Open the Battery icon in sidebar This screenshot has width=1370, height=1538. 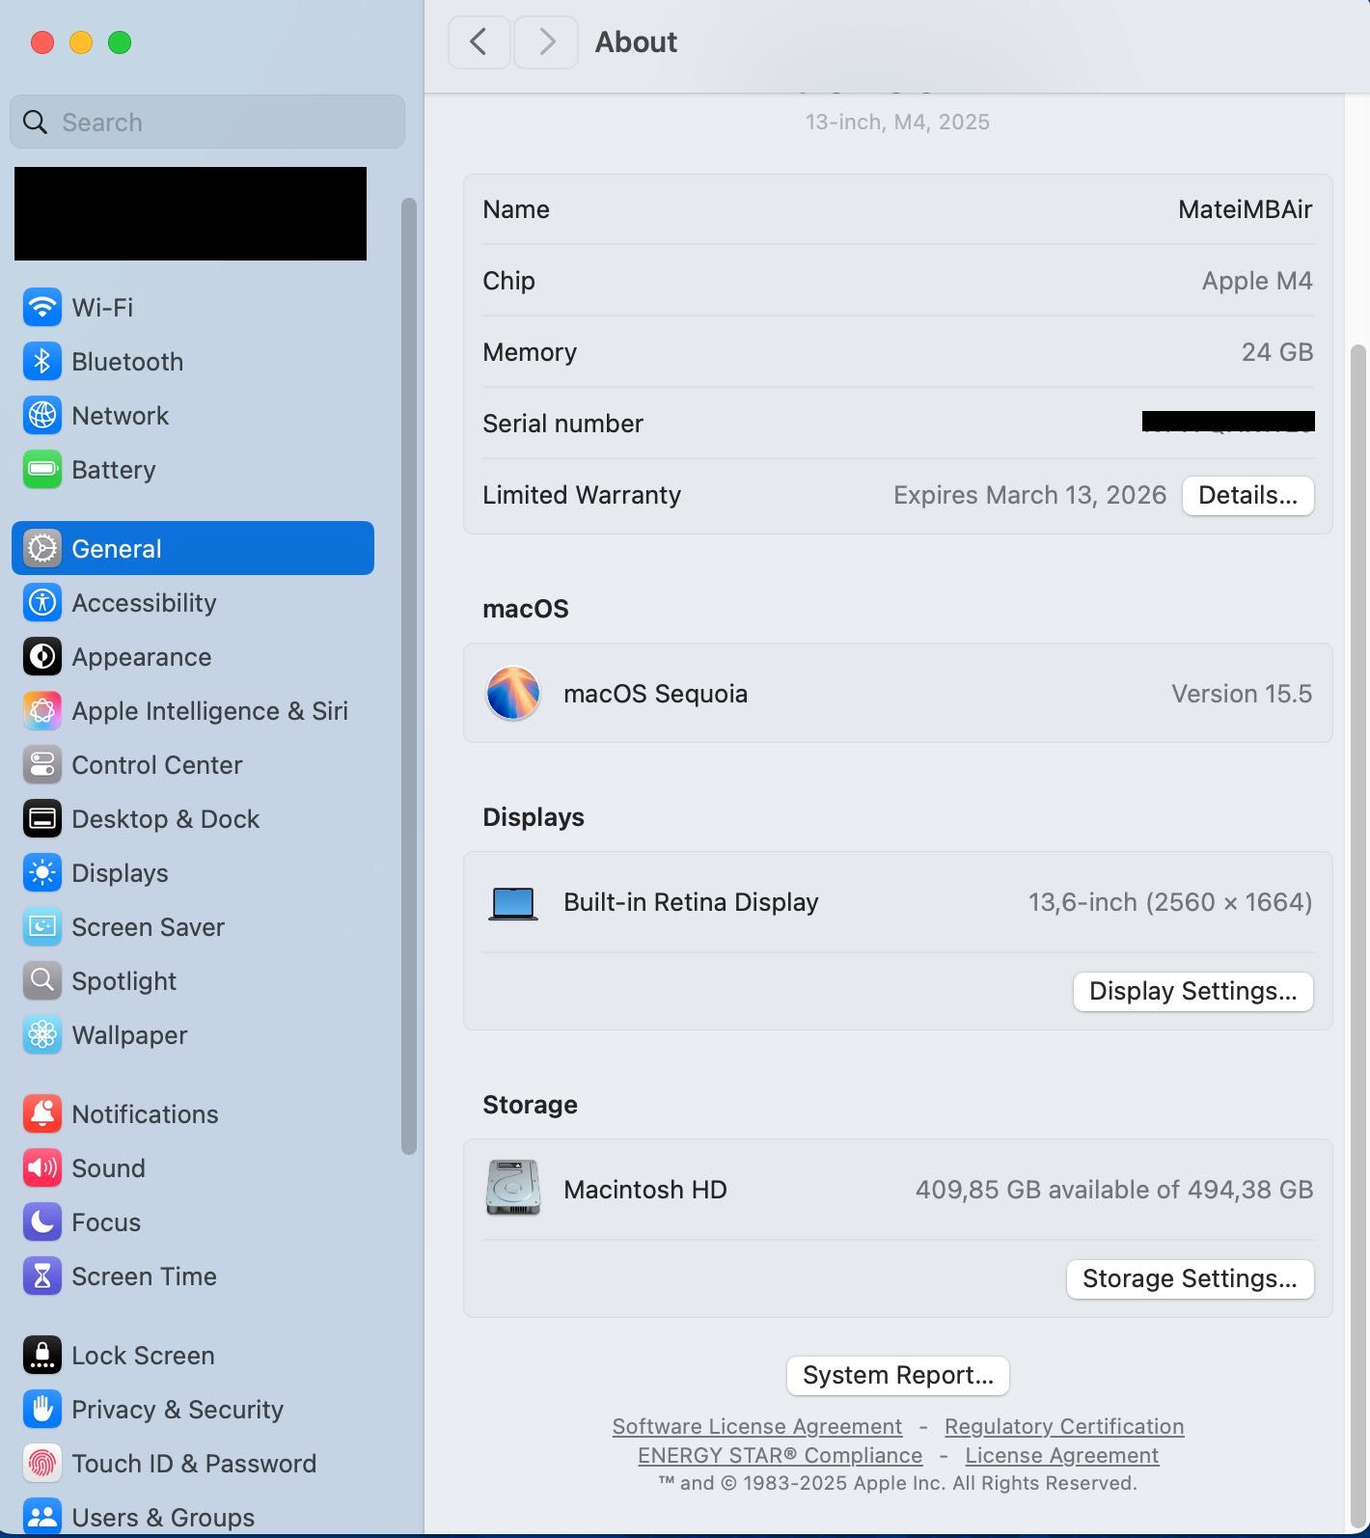[x=42, y=470]
